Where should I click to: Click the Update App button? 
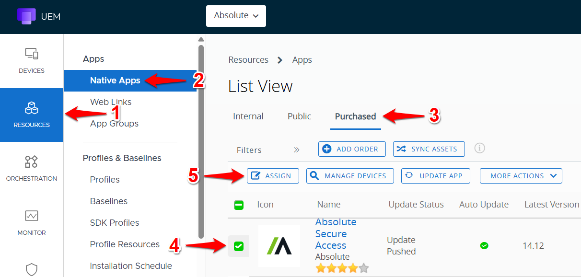click(x=435, y=176)
